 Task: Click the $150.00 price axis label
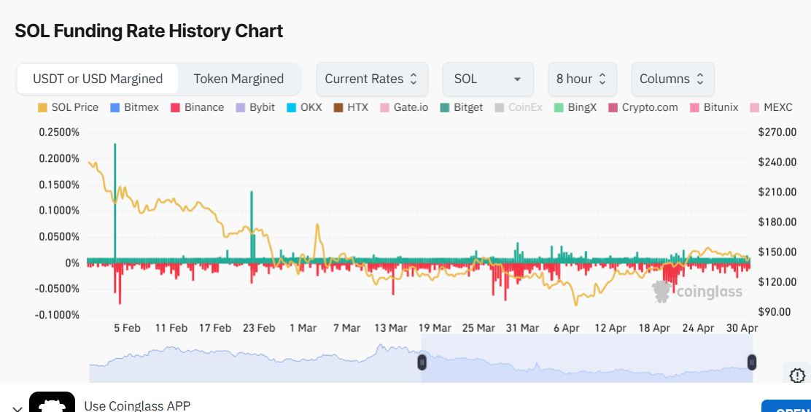(x=777, y=252)
